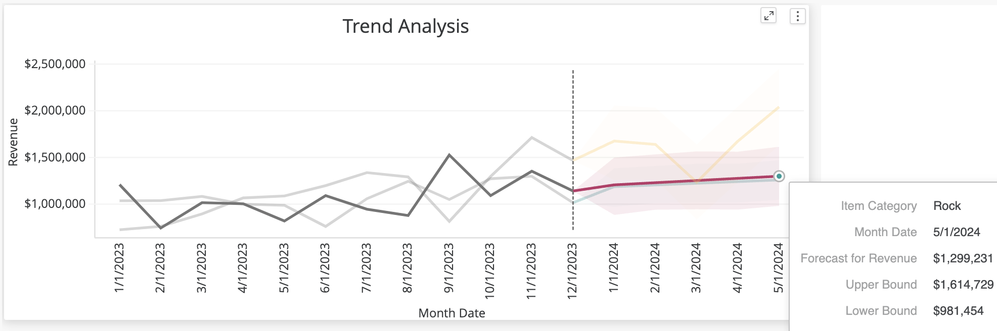Image resolution: width=997 pixels, height=331 pixels.
Task: Select the Month Date x-axis title
Action: (451, 313)
